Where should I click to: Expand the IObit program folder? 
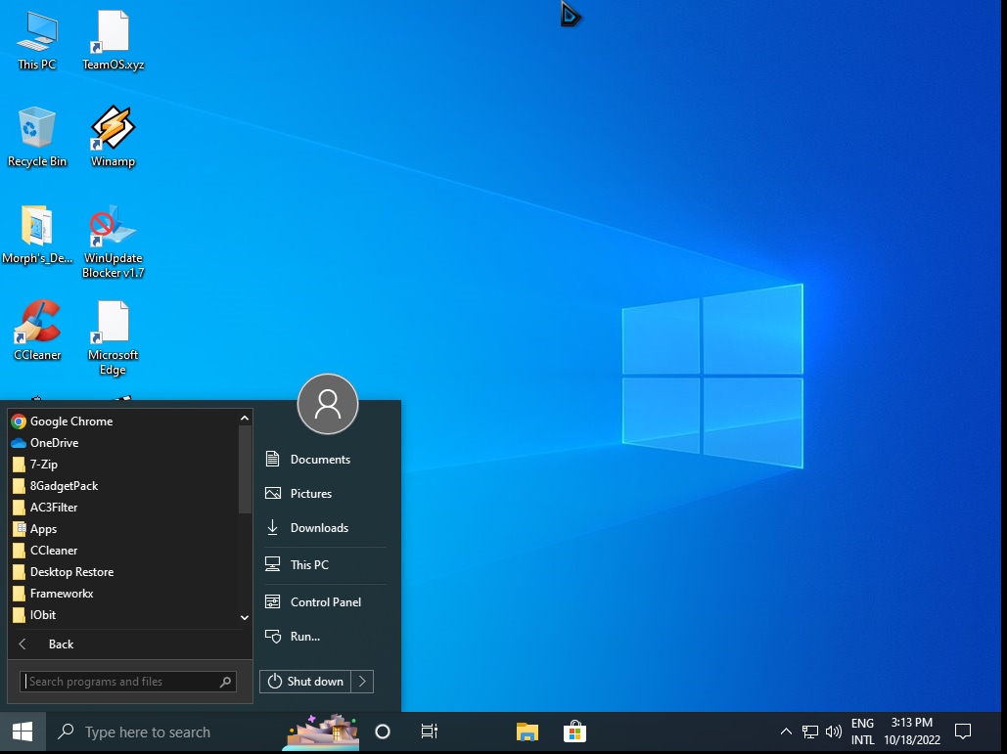click(x=43, y=615)
